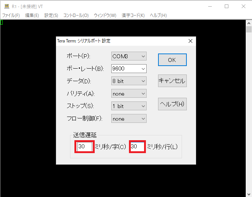Screen dimensions: 252x197
Task: Expand the ポート COM3 dropdown
Action: point(129,56)
